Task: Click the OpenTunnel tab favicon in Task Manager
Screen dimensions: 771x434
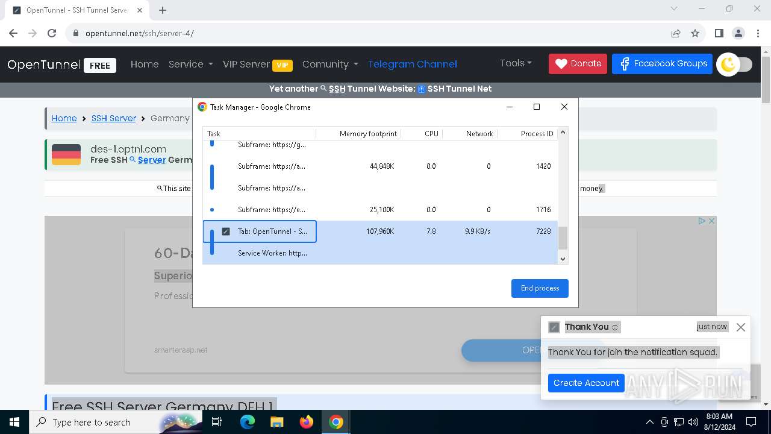Action: tap(226, 231)
